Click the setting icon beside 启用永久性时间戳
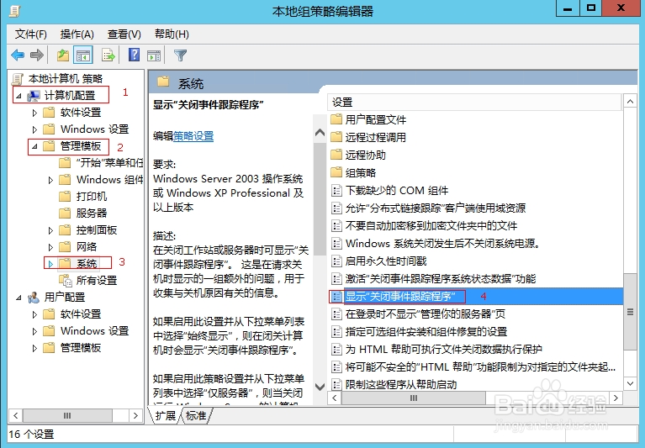Viewport: 645px width, 448px height. [x=336, y=261]
